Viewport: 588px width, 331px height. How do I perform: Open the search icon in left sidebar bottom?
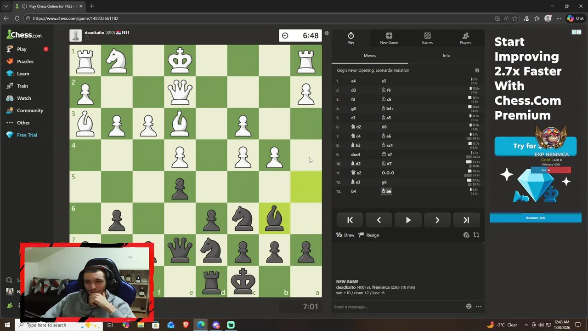click(9, 280)
